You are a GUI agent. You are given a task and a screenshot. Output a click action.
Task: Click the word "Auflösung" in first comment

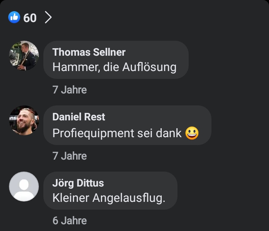coord(149,67)
